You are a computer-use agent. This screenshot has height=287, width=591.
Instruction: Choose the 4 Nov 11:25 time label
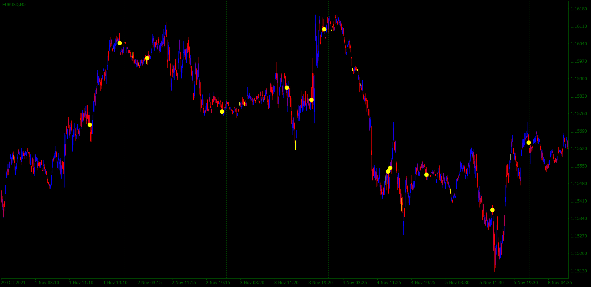pyautogui.click(x=389, y=283)
